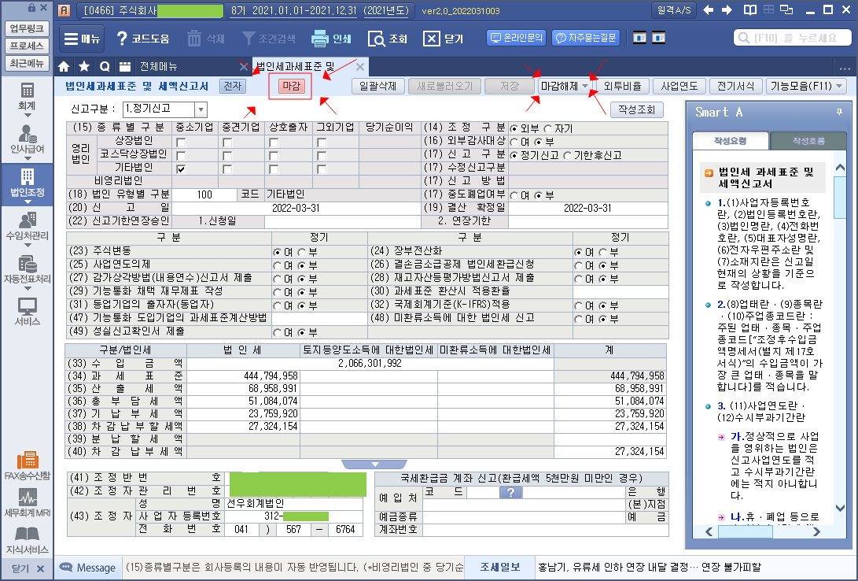The width and height of the screenshot is (858, 581).
Task: Click the 조회 magnifier lookup icon
Action: click(377, 39)
